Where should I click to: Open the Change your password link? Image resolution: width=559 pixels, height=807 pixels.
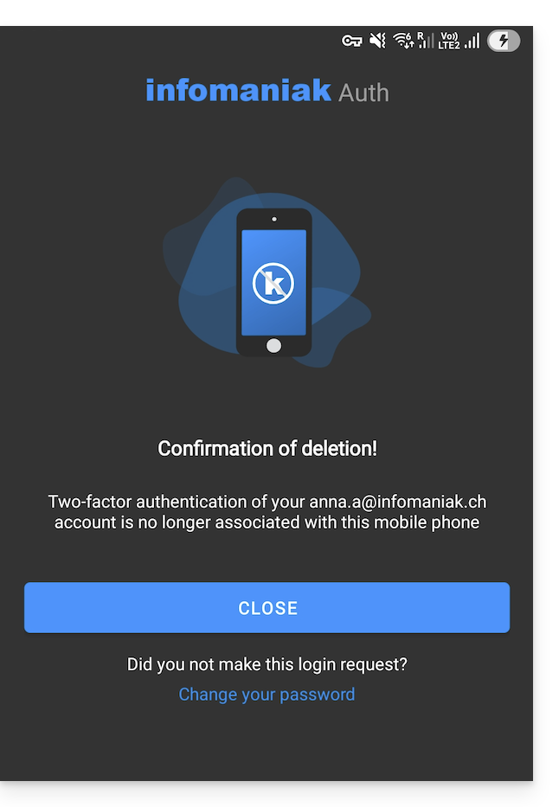point(267,695)
